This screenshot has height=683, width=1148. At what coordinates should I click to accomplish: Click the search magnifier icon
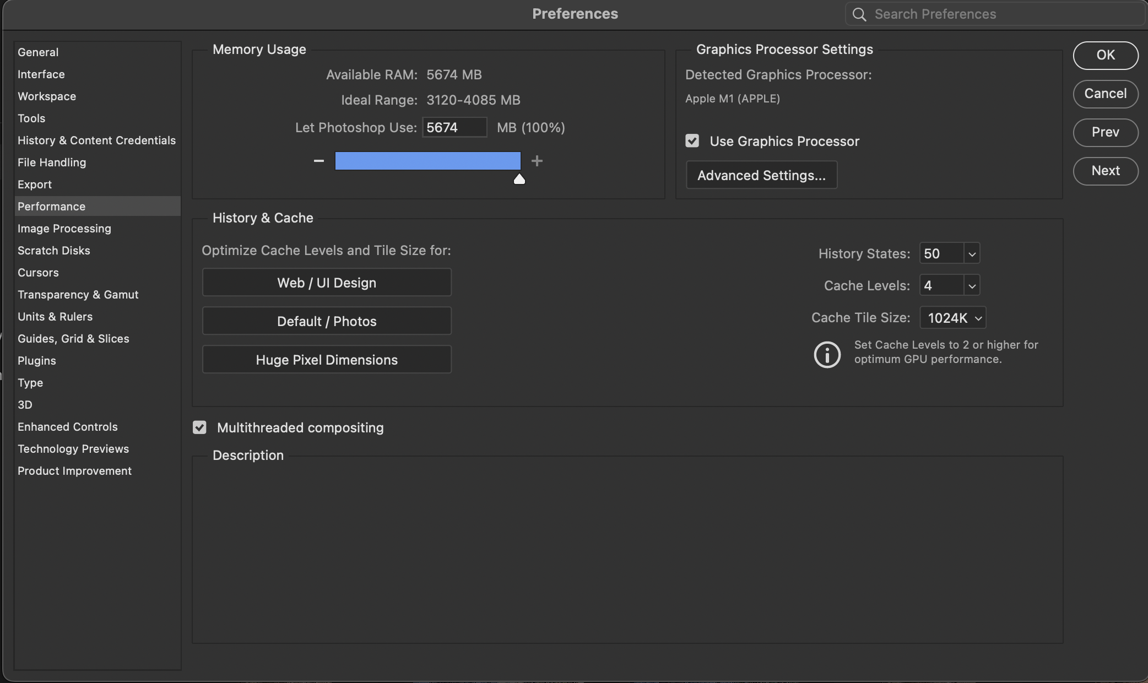pyautogui.click(x=859, y=14)
